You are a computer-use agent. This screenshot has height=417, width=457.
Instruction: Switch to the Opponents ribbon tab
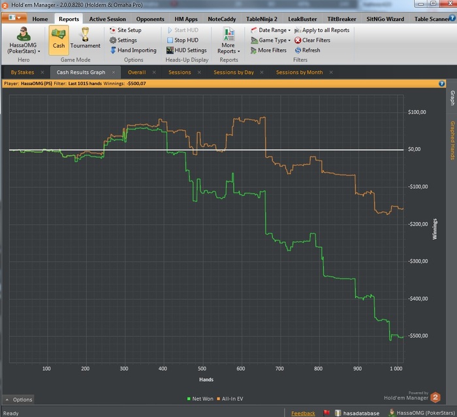(150, 19)
